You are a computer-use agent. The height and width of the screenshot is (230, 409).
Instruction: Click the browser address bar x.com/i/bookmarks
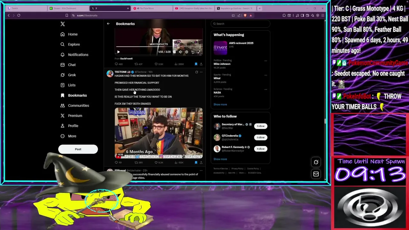(87, 15)
